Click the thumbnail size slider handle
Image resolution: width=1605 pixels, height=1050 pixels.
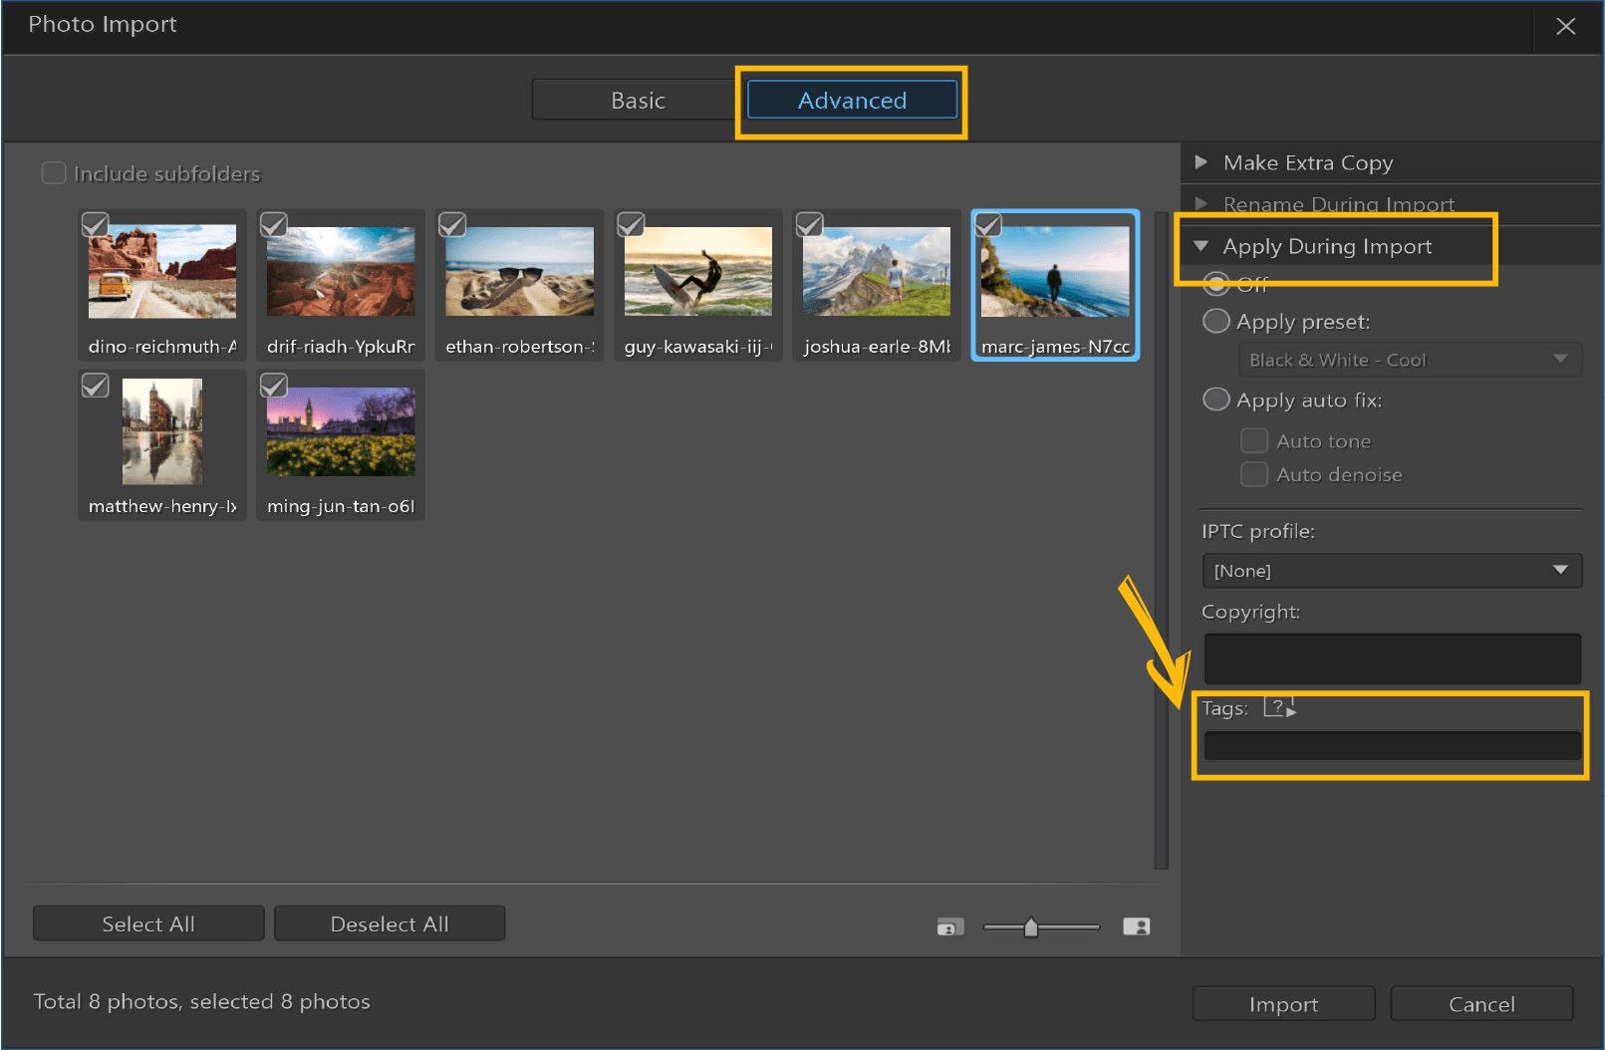click(1031, 925)
